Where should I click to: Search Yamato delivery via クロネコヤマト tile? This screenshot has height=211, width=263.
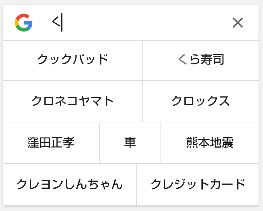coord(72,101)
